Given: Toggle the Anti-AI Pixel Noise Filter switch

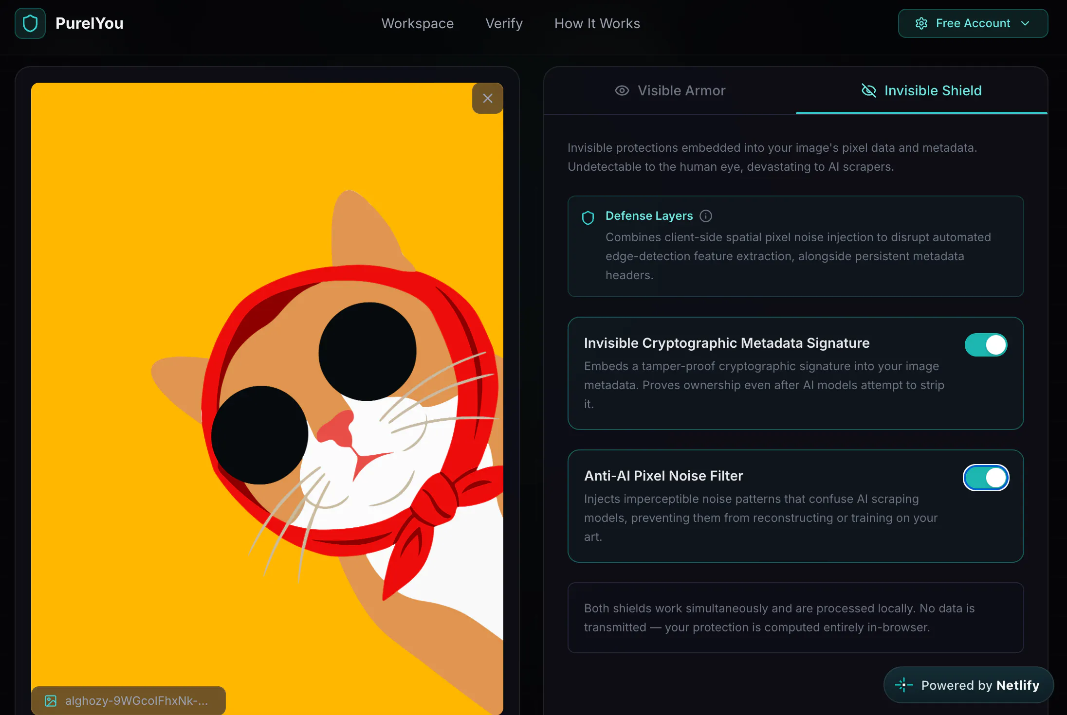Looking at the screenshot, I should [986, 478].
